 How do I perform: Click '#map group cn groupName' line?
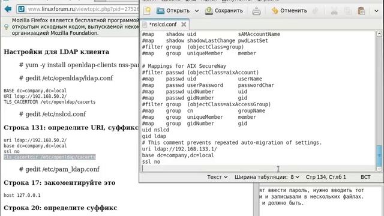(x=203, y=111)
